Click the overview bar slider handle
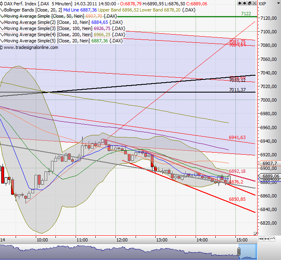This screenshot has height=260, width=281. 239,252
